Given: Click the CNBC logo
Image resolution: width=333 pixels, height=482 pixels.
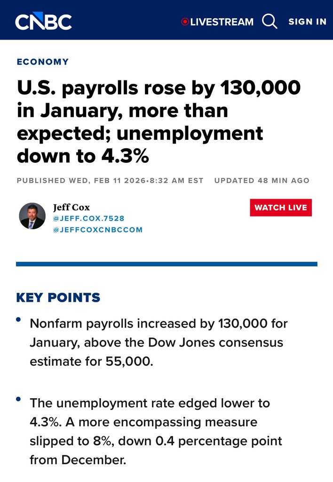Looking at the screenshot, I should coord(43,21).
